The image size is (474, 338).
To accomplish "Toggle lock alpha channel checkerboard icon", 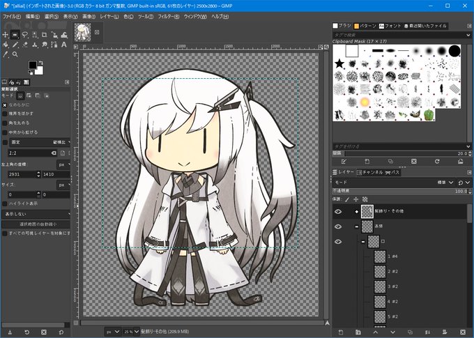I will 365,199.
